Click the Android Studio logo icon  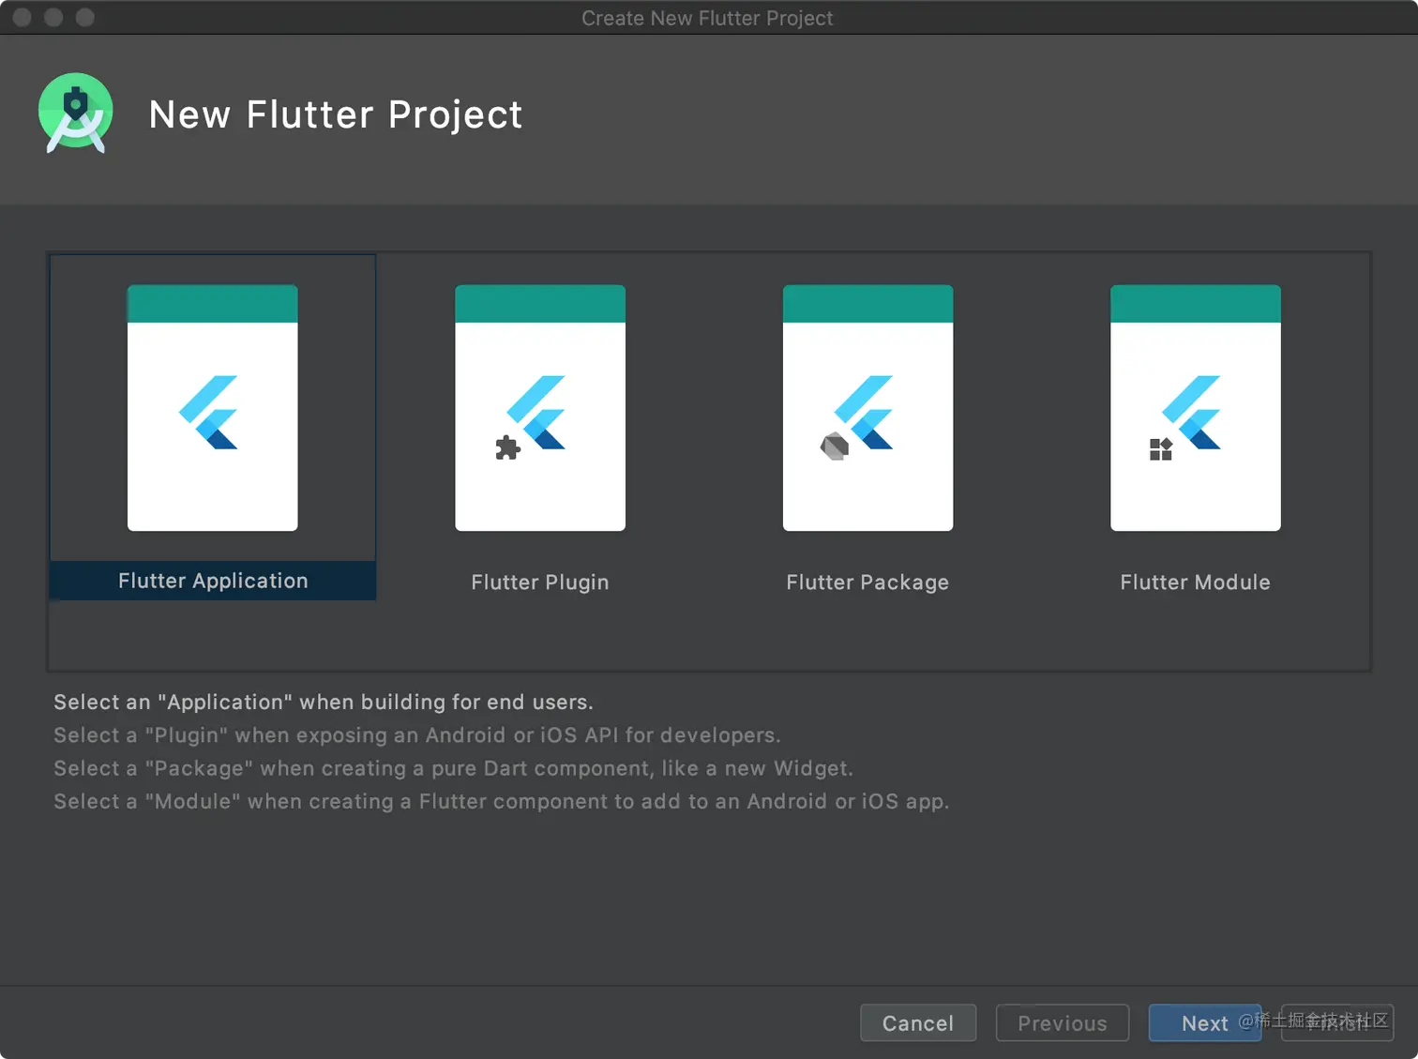point(76,113)
